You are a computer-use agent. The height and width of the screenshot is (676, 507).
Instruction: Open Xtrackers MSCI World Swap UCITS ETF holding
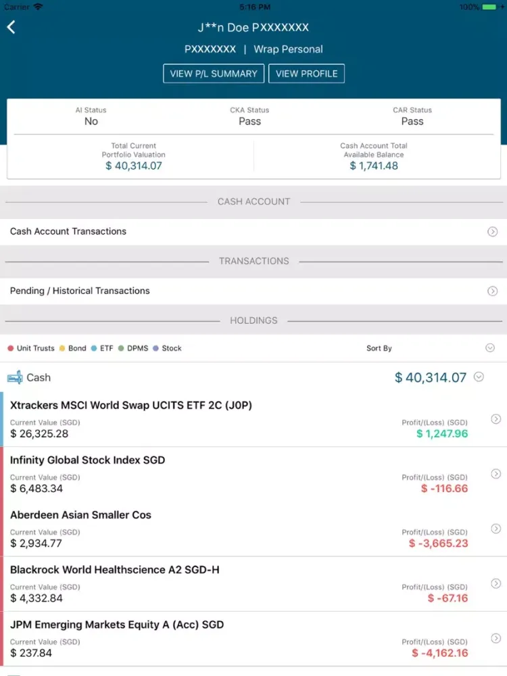pos(254,419)
